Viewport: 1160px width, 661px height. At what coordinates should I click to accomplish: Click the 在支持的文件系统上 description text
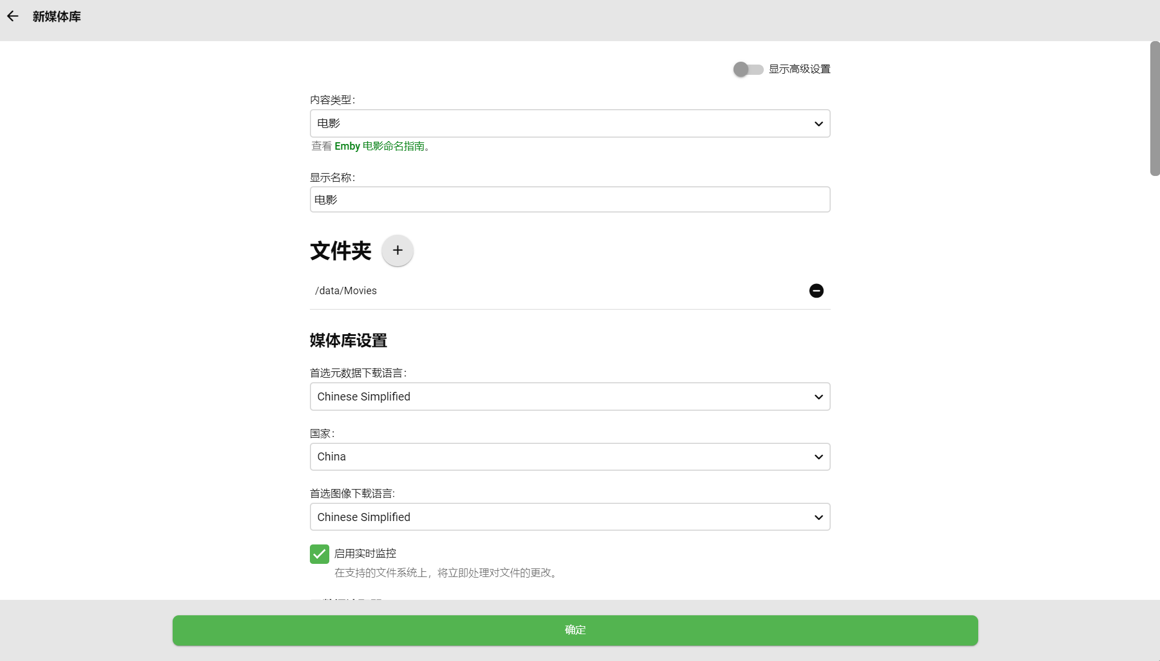[x=446, y=572]
